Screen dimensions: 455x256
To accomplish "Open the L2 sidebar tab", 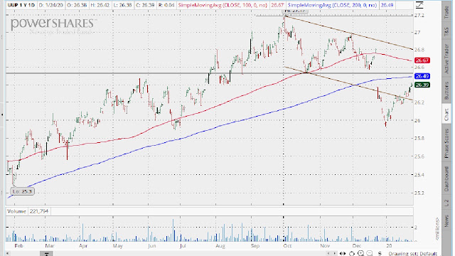I will point(447,203).
